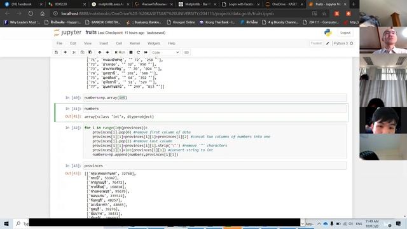Open a new browser tab
The height and width of the screenshot is (229, 407).
[x=354, y=4]
